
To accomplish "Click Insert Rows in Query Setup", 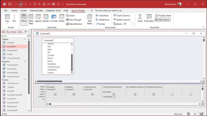I will pos(102,15).
